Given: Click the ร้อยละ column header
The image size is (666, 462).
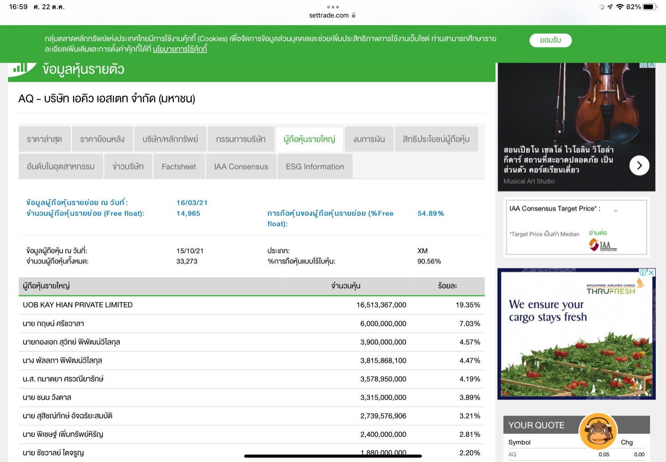Looking at the screenshot, I should 448,286.
